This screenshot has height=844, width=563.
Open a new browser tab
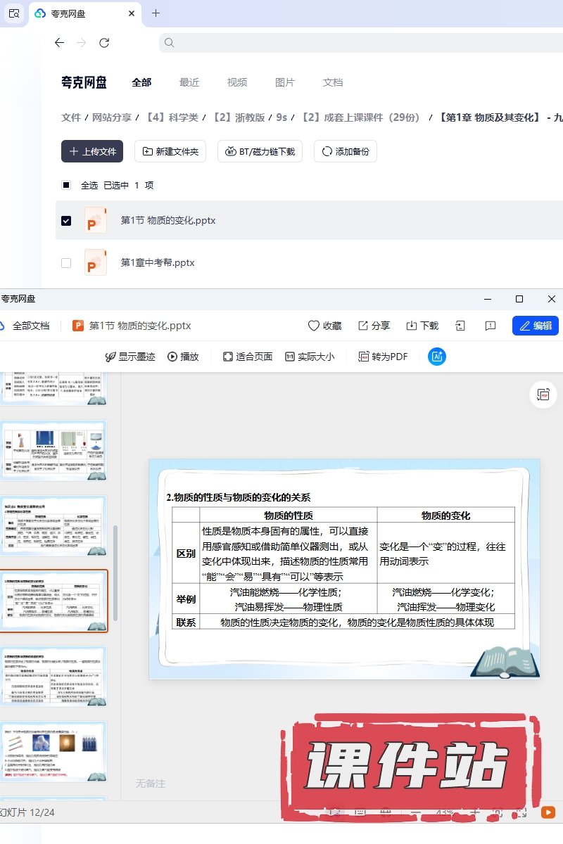click(156, 13)
